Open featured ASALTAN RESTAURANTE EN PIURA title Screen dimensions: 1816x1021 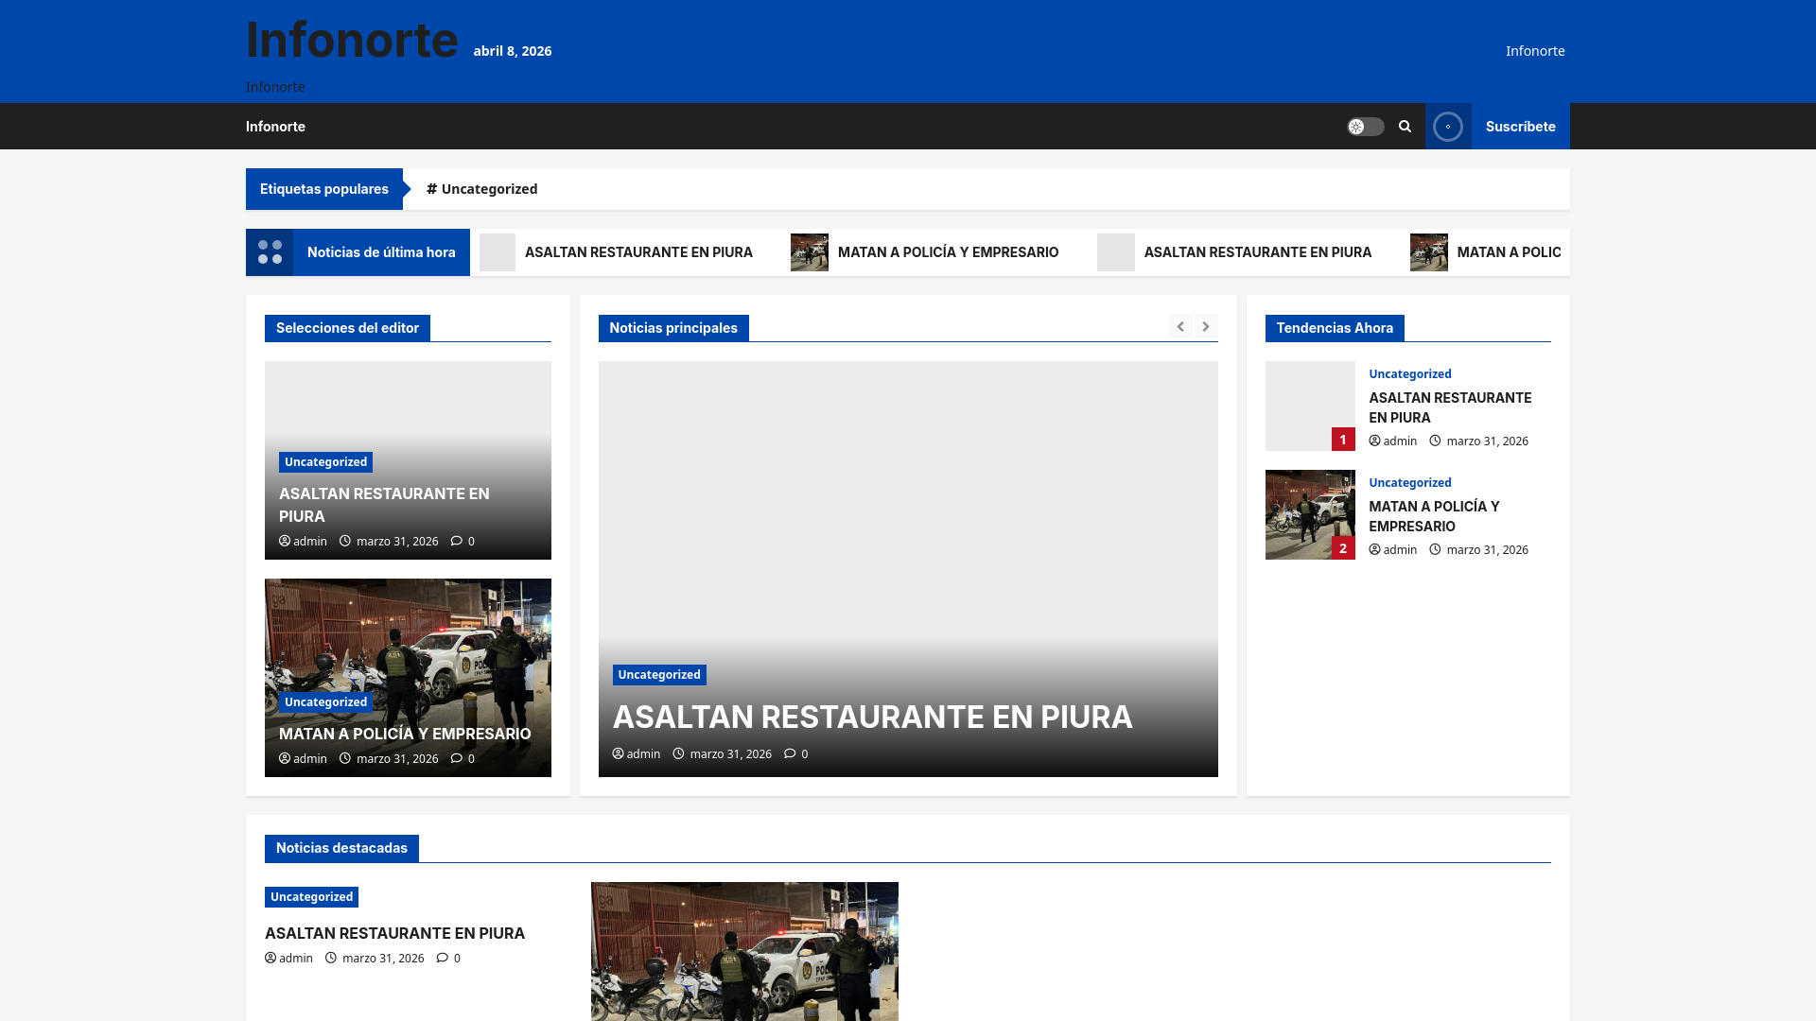pos(394,933)
